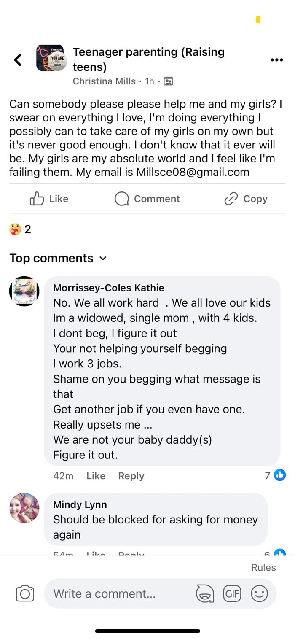Image resolution: width=295 pixels, height=639 pixels.
Task: Copy the post link
Action: tap(246, 199)
